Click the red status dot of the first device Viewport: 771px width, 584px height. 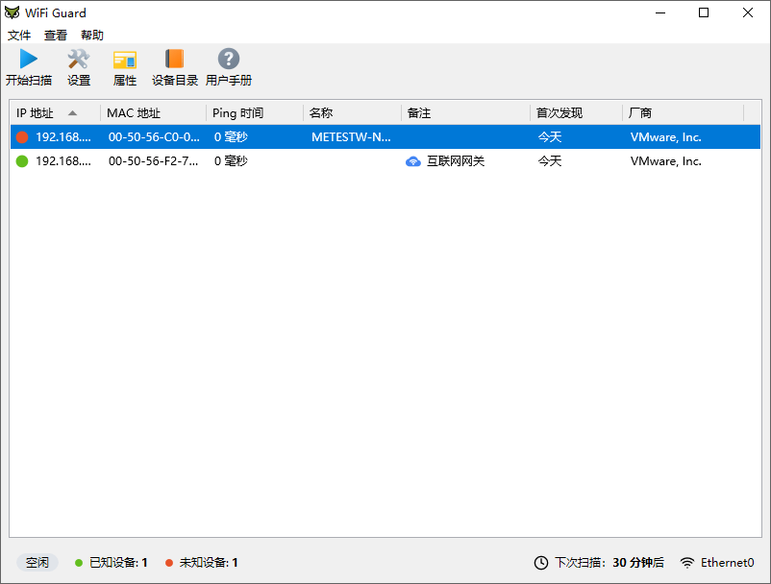point(22,137)
